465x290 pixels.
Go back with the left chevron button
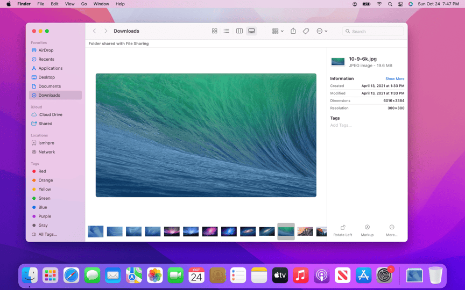click(x=94, y=31)
